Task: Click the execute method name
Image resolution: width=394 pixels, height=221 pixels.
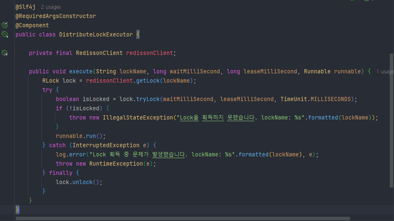Action: coord(80,71)
